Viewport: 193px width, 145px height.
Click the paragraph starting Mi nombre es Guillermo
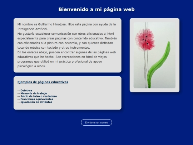(66, 26)
